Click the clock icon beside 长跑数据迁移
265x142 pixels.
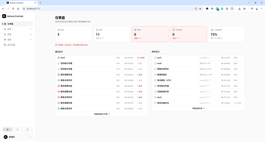click(x=155, y=91)
